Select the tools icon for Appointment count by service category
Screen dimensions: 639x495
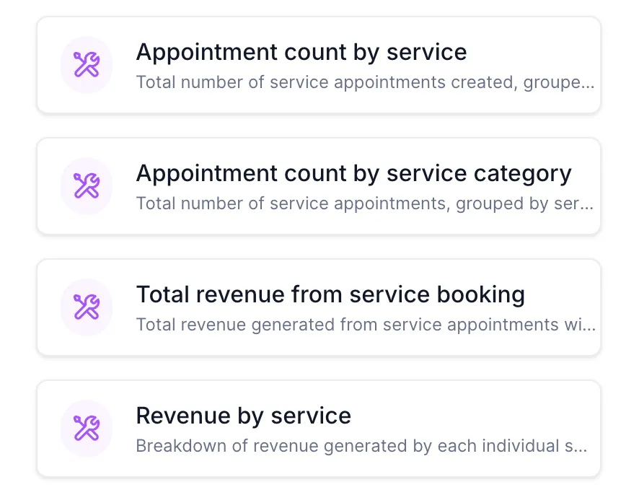(87, 186)
